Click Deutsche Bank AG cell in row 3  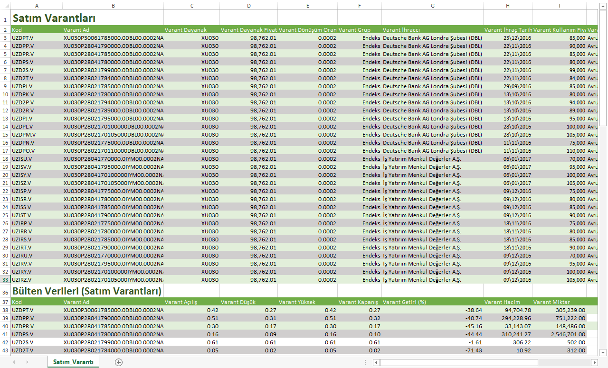(x=433, y=37)
